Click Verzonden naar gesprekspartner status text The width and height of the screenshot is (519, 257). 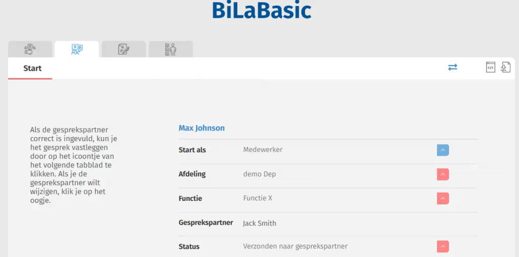click(x=295, y=246)
